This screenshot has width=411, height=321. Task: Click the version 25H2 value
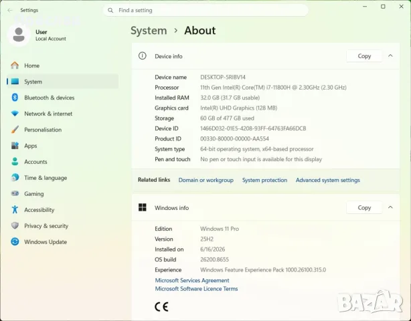[x=207, y=239]
